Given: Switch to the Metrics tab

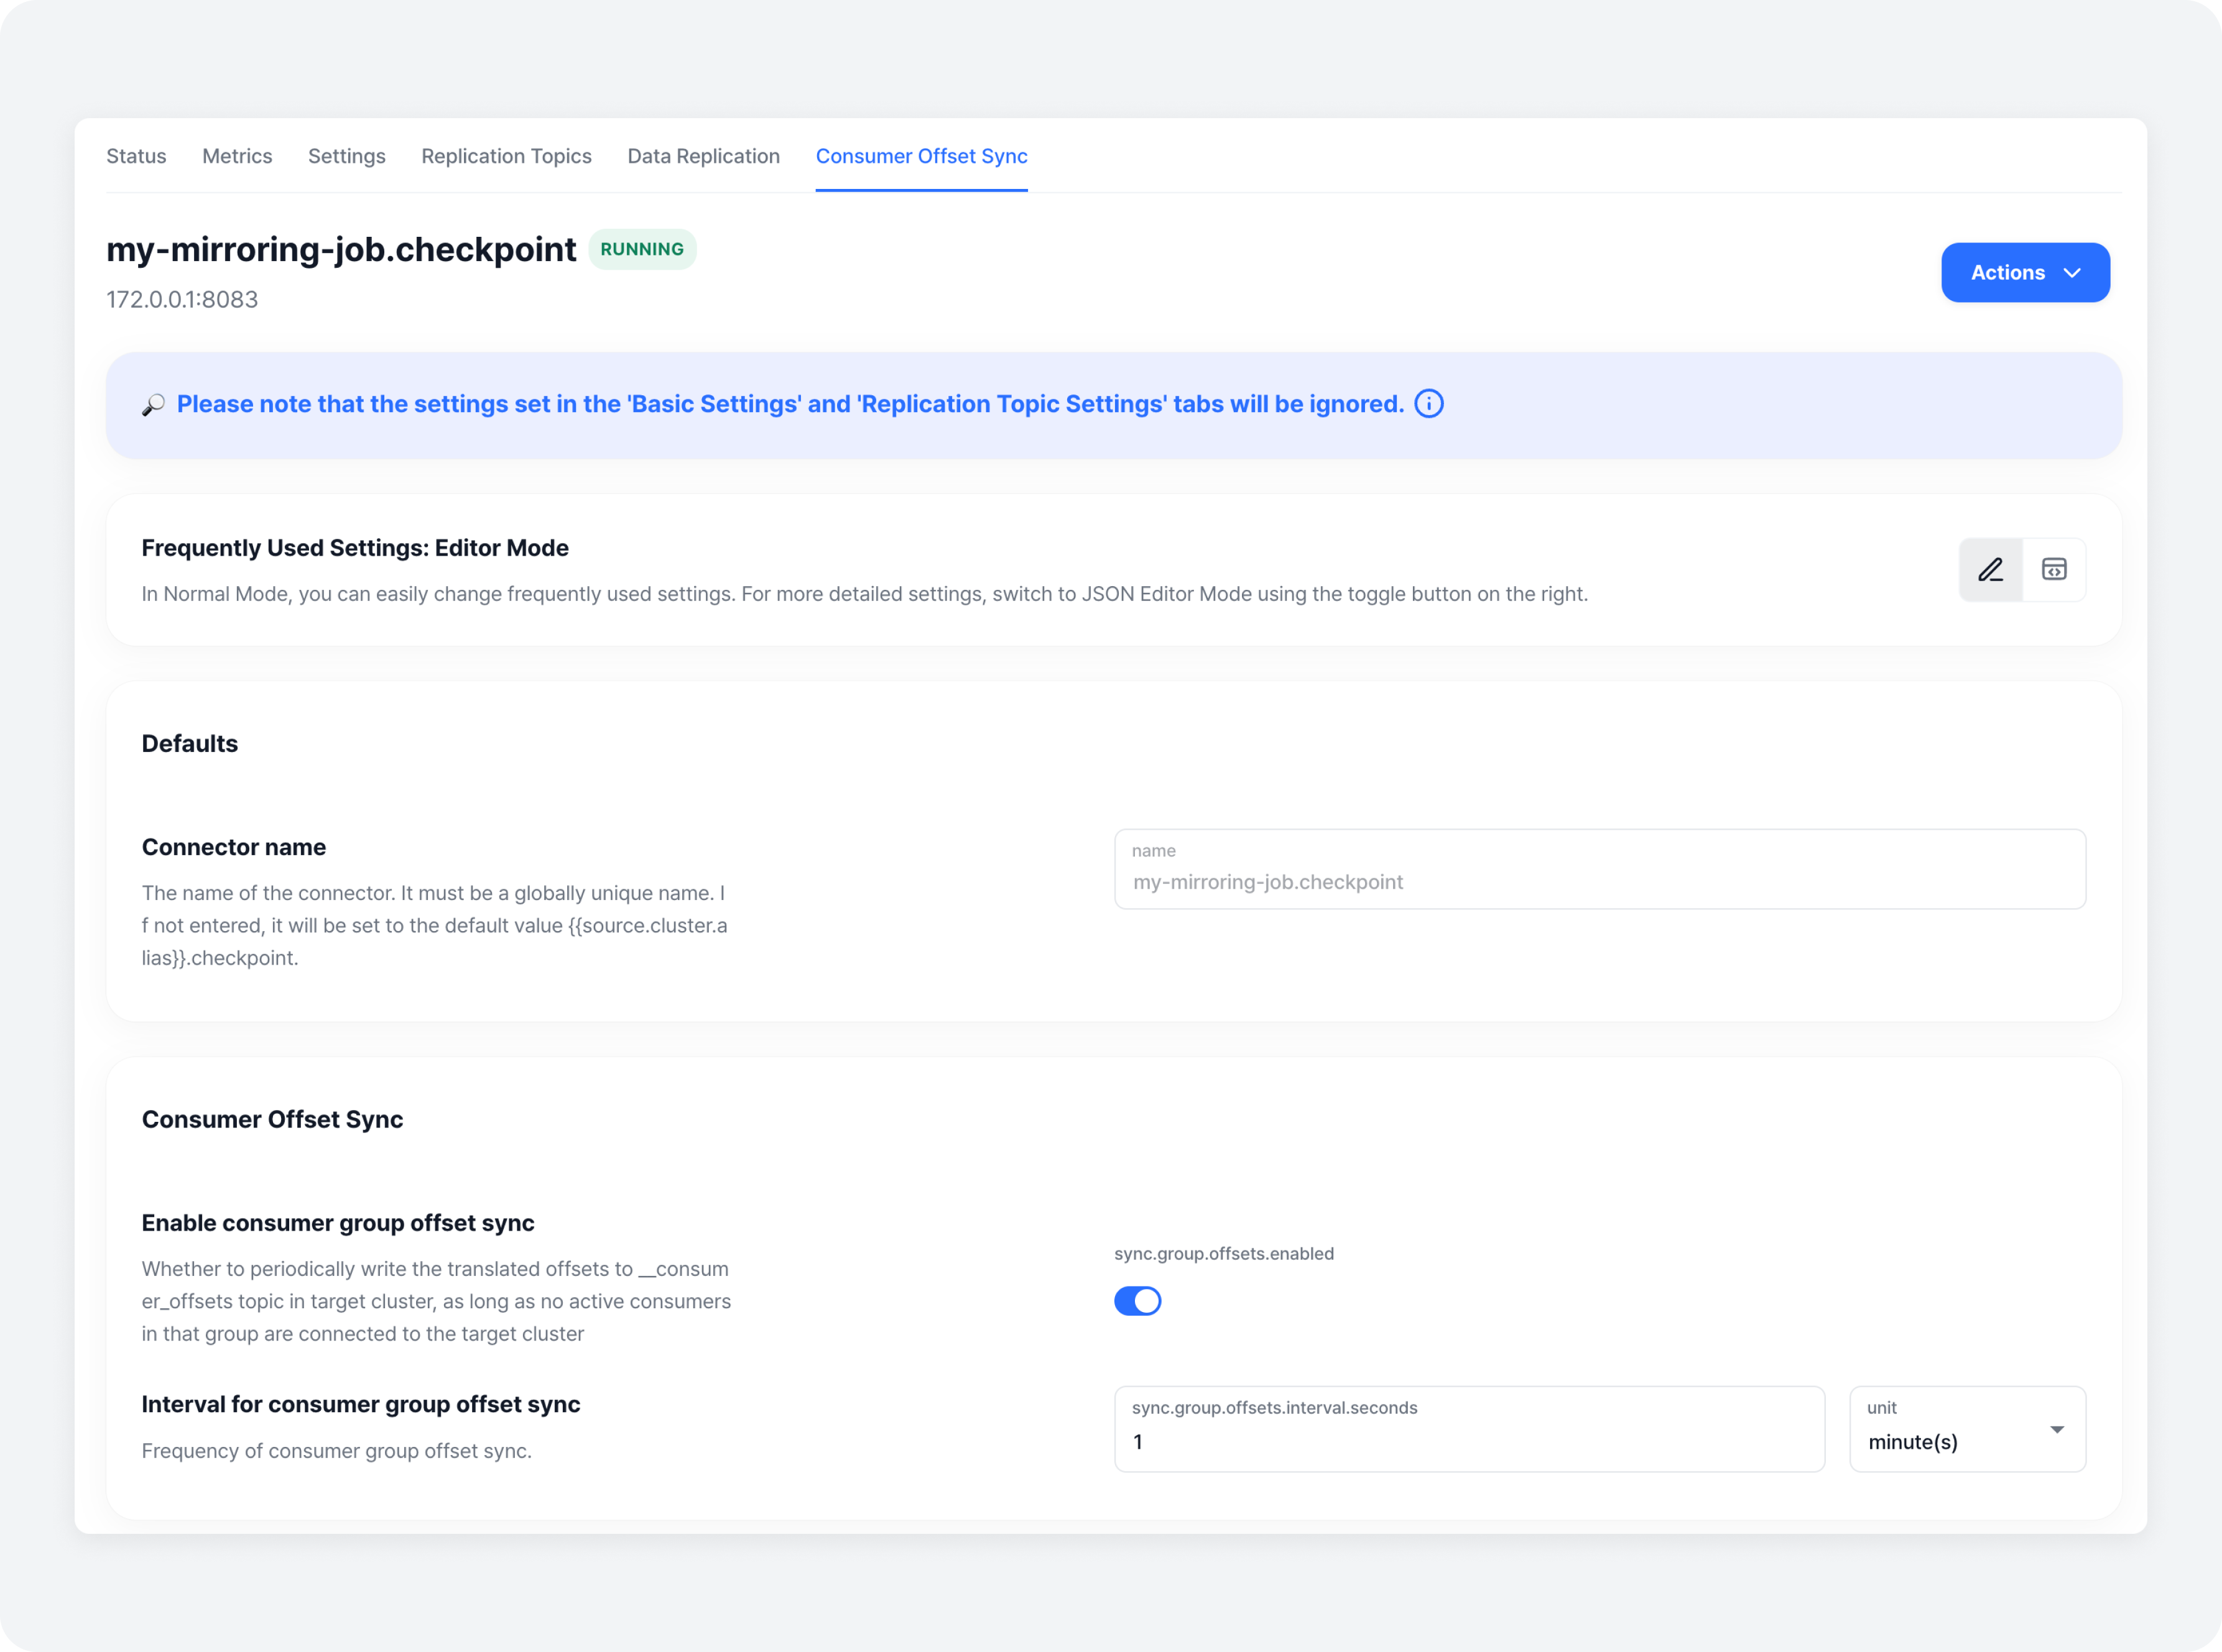Looking at the screenshot, I should pyautogui.click(x=237, y=156).
